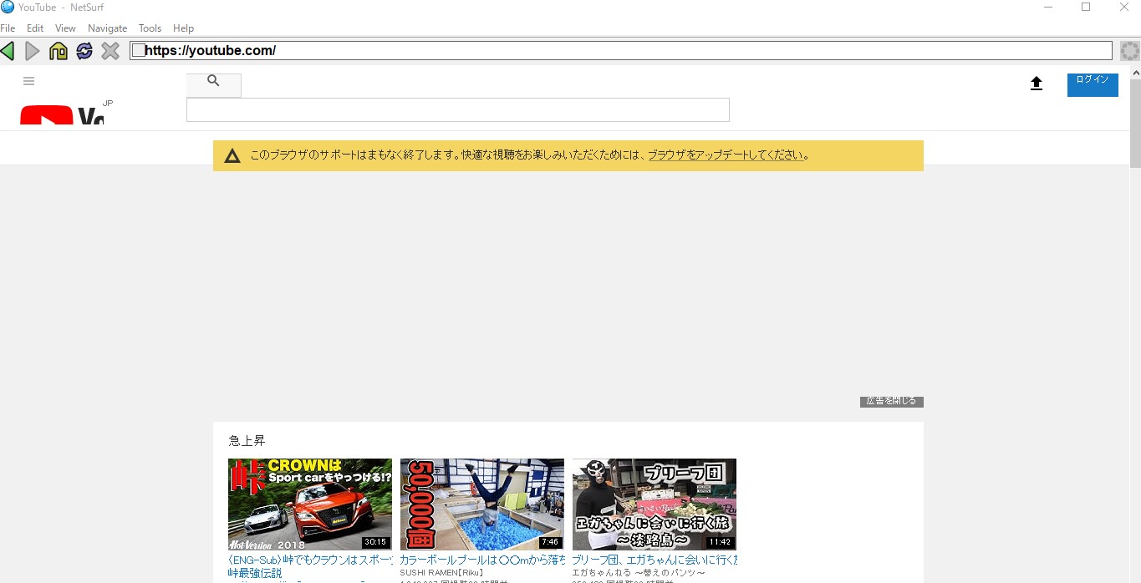This screenshot has height=583, width=1141.
Task: Click the Back navigation arrow
Action: (x=8, y=51)
